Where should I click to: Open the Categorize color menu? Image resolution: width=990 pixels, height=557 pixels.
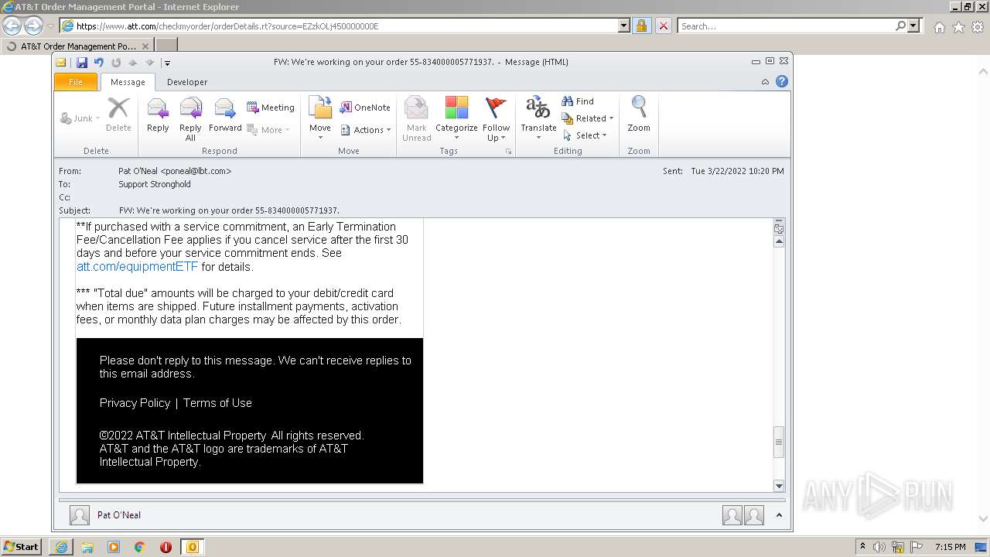[456, 118]
